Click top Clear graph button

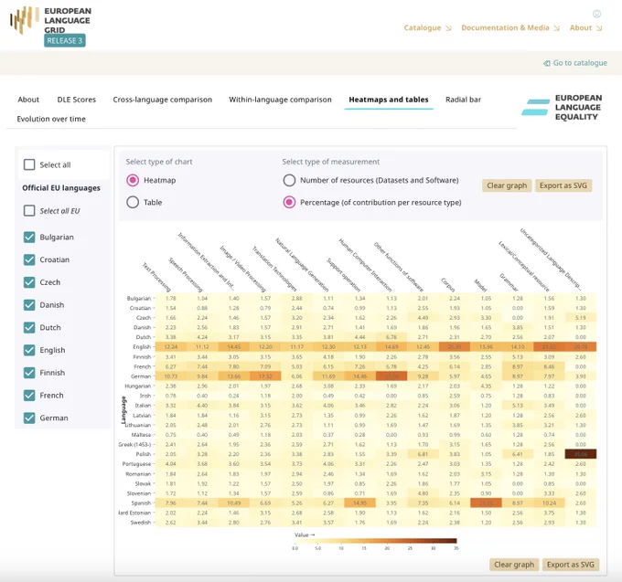[x=507, y=185]
